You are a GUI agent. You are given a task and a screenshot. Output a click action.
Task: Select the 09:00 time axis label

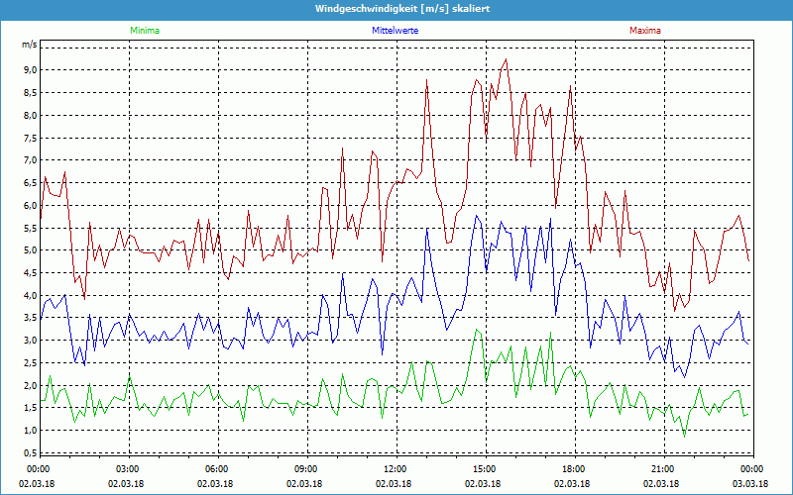pos(305,469)
